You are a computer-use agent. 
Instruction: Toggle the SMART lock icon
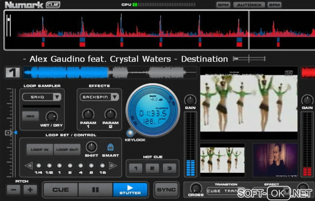click(x=110, y=147)
